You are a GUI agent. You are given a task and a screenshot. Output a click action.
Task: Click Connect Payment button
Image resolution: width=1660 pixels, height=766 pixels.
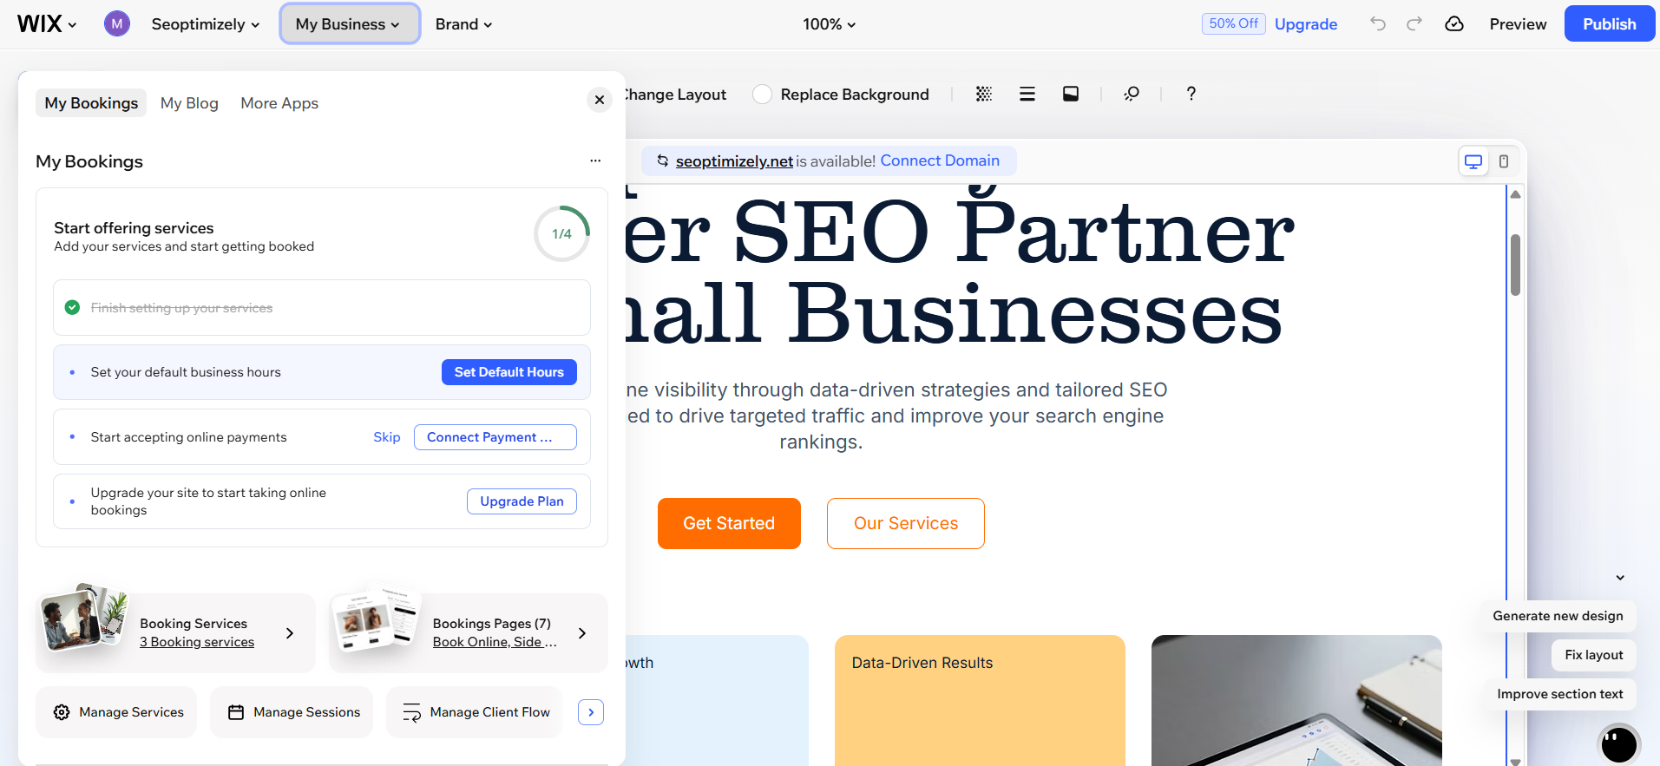pos(495,437)
